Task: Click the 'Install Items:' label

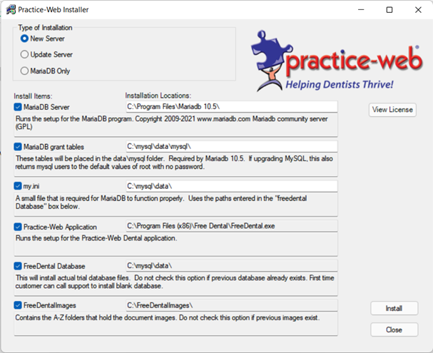Action: [33, 96]
